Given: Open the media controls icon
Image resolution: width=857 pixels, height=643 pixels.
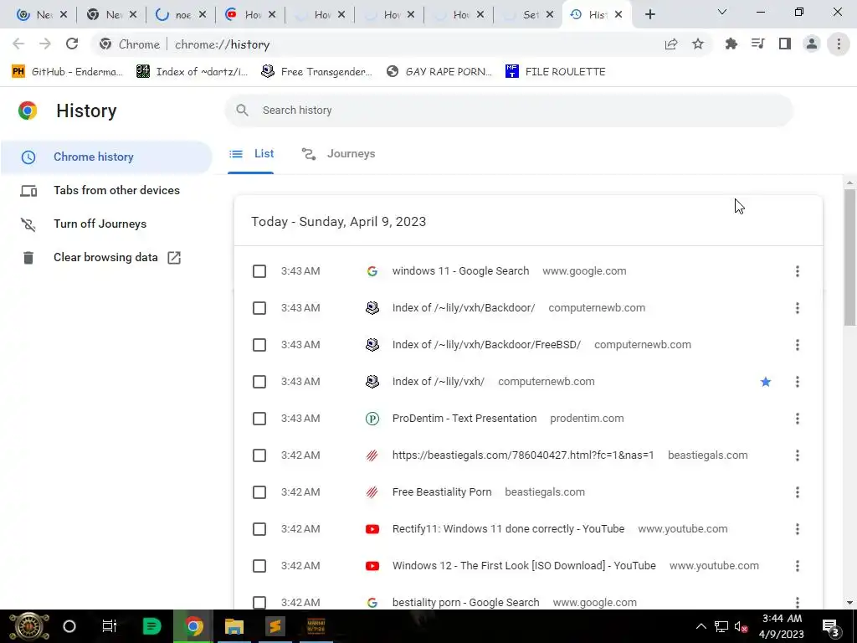Looking at the screenshot, I should point(757,44).
